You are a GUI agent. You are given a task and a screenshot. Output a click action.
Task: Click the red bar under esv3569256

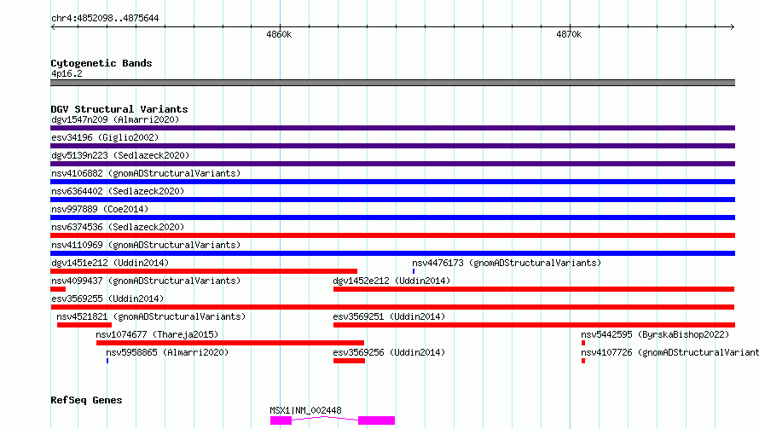pyautogui.click(x=349, y=361)
